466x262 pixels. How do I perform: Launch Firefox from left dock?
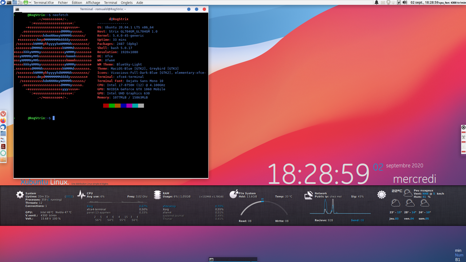pyautogui.click(x=3, y=120)
